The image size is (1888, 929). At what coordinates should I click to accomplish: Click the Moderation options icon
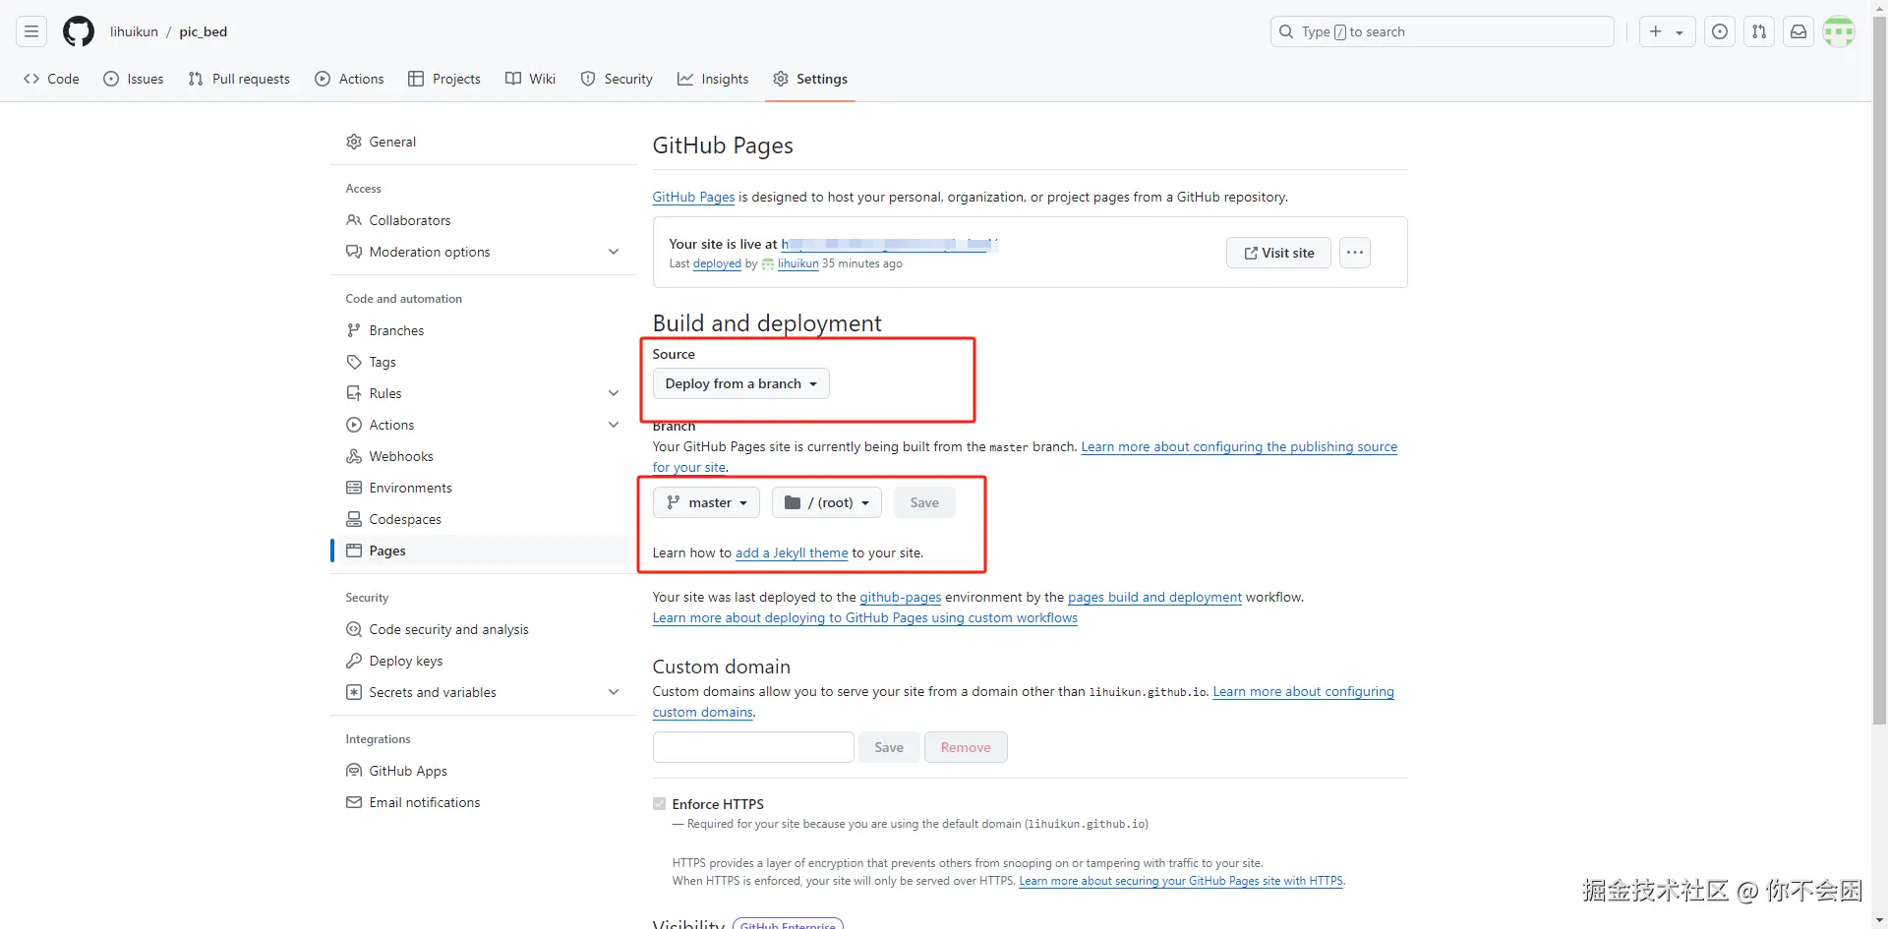click(354, 252)
